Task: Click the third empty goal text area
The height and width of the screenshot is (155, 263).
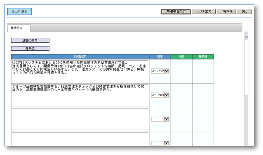Action: 80,119
